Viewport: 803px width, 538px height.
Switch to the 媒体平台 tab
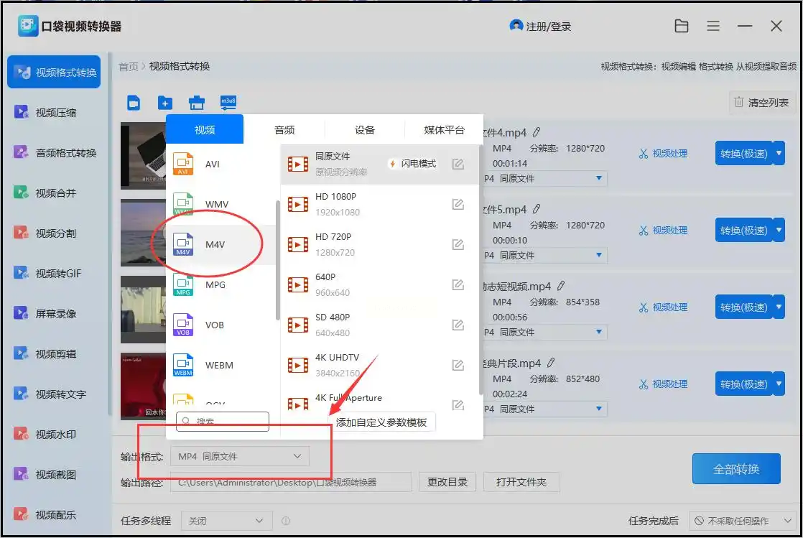444,130
